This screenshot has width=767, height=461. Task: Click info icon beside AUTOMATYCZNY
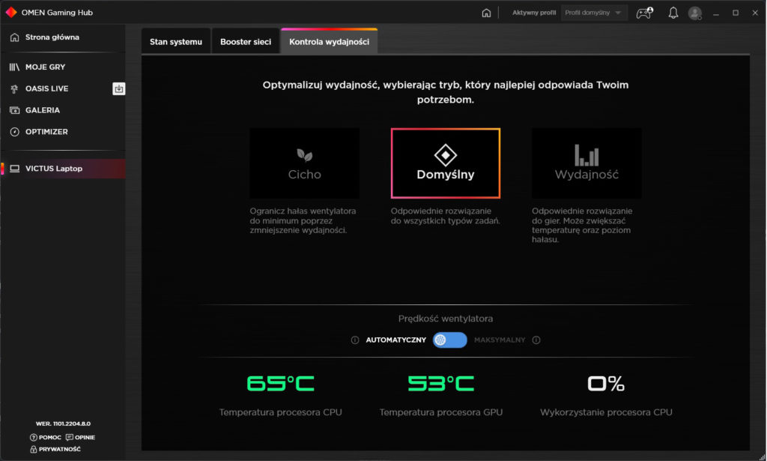click(x=355, y=340)
